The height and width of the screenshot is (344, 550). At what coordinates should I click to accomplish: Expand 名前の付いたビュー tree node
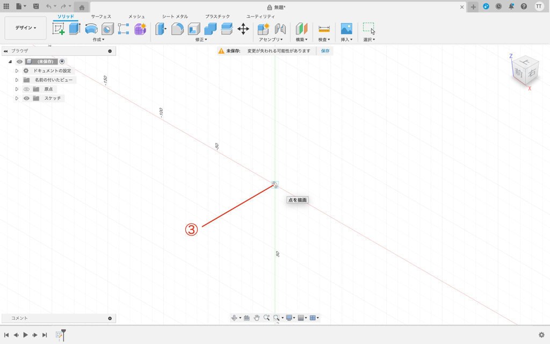tap(17, 80)
